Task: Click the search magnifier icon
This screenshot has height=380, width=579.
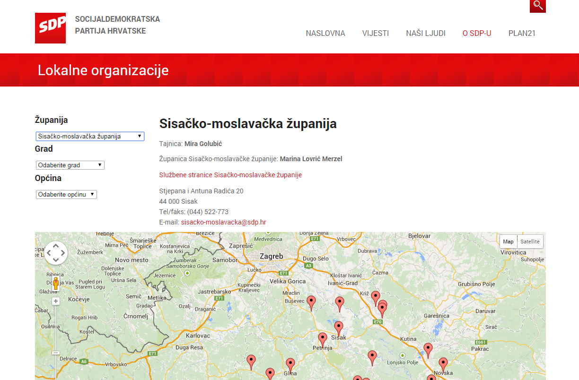Action: [537, 6]
